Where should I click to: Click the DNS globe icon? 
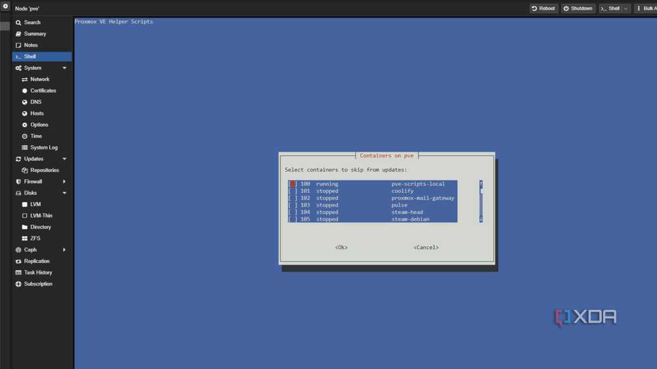(25, 102)
